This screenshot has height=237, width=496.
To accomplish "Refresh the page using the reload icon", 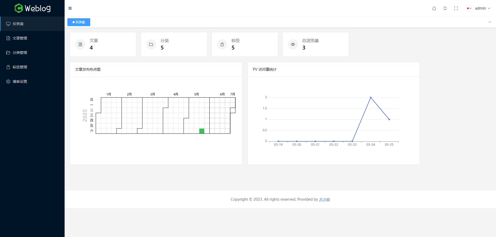I will [x=445, y=8].
